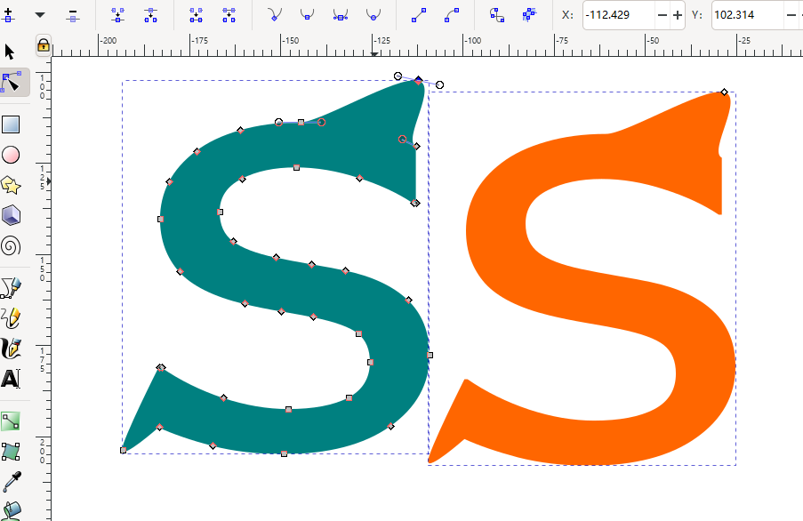Toggle the guides lock icon
803x521 pixels.
(44, 45)
